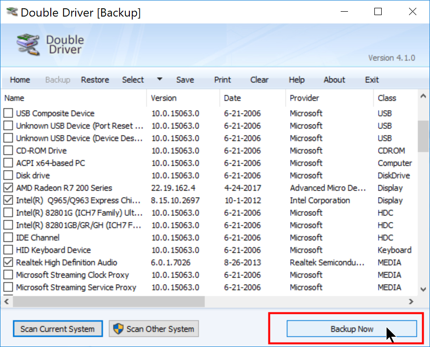Click the Double Driver logo icon in banner

(28, 45)
